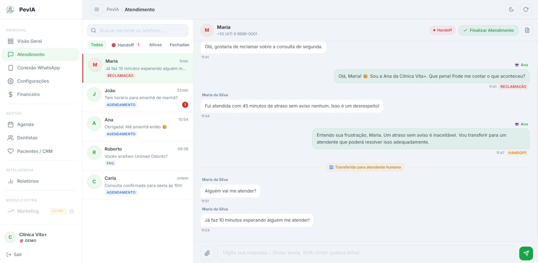Image resolution: width=538 pixels, height=263 pixels.
Task: Click the HANDOFF tag under Ana's message
Action: pyautogui.click(x=517, y=153)
